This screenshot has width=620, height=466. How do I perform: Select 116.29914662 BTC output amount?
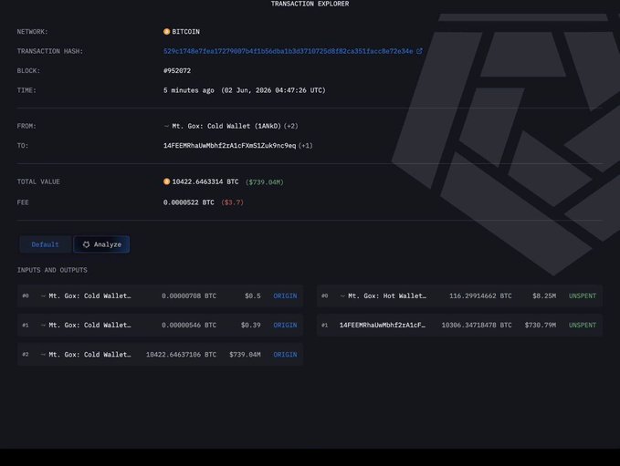(480, 295)
